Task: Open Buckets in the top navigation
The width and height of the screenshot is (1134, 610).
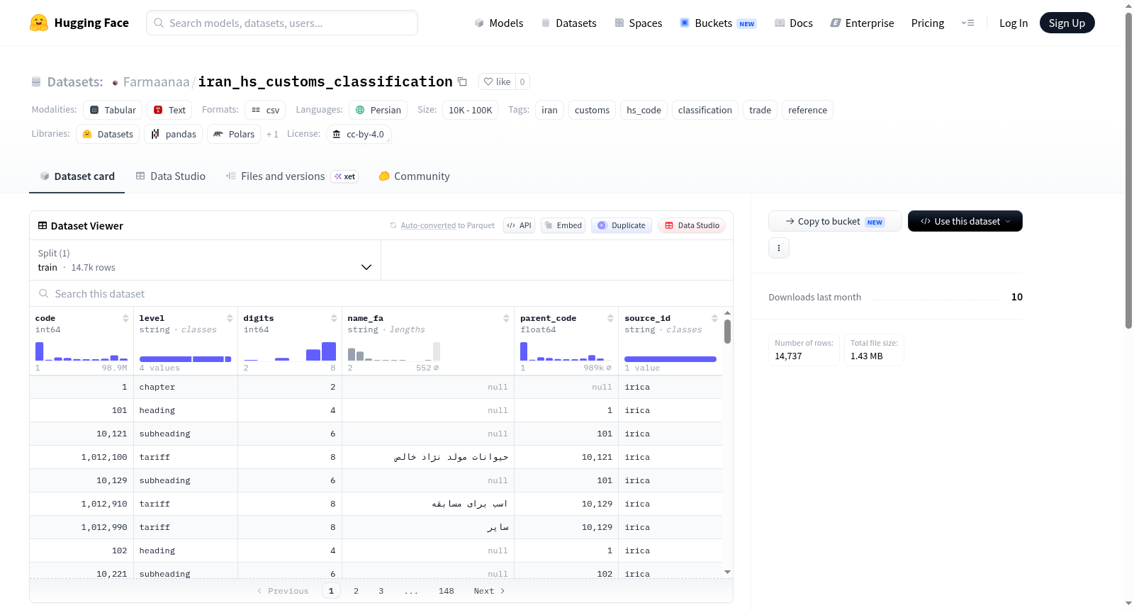Action: click(x=718, y=23)
